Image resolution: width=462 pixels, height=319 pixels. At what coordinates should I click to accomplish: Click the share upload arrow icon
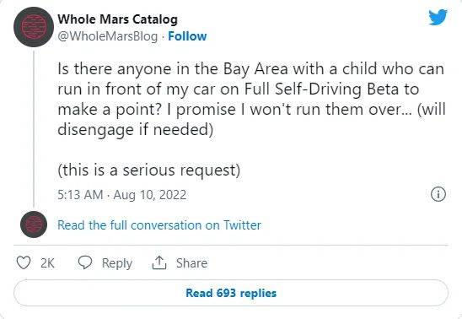(159, 263)
